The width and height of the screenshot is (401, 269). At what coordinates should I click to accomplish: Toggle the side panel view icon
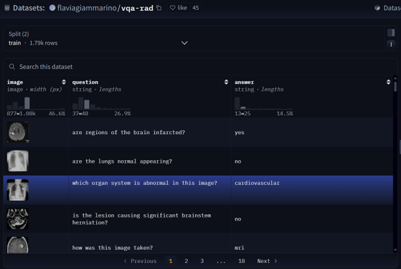tap(391, 32)
